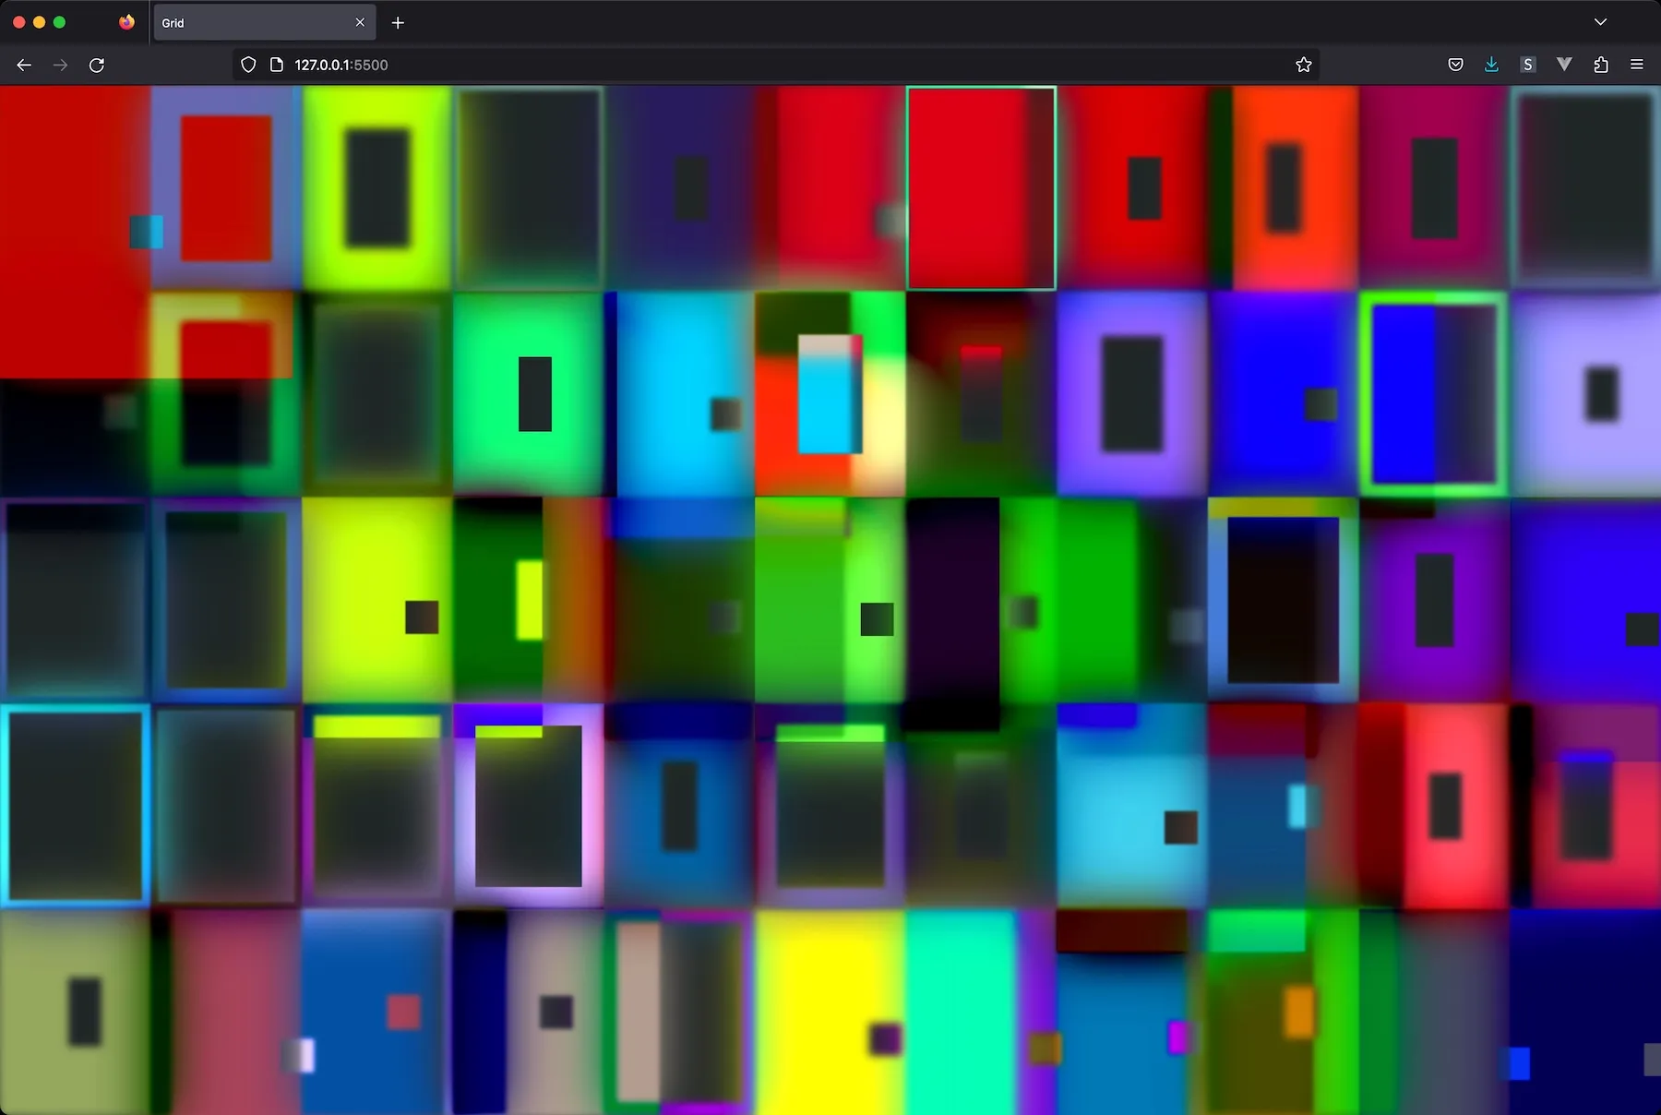Save the page to Pocket
Image resolution: width=1661 pixels, height=1115 pixels.
(x=1455, y=65)
